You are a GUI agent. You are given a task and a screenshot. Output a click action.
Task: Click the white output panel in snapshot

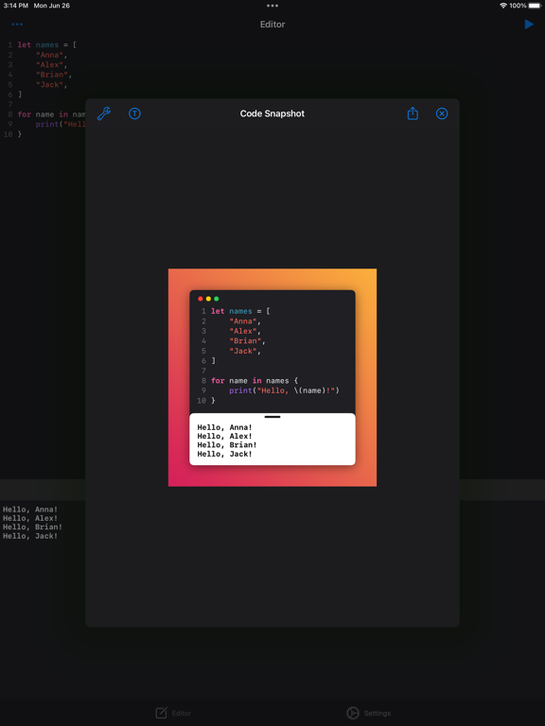coord(272,439)
